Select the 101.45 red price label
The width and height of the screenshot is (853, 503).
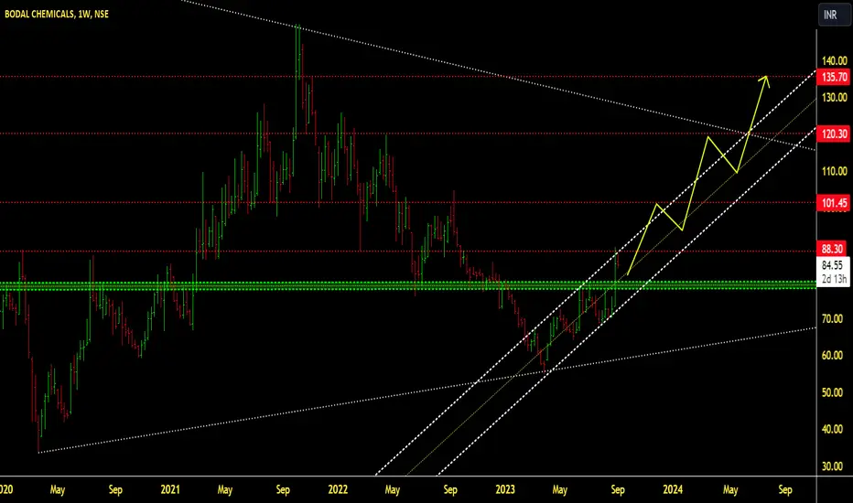click(x=834, y=203)
